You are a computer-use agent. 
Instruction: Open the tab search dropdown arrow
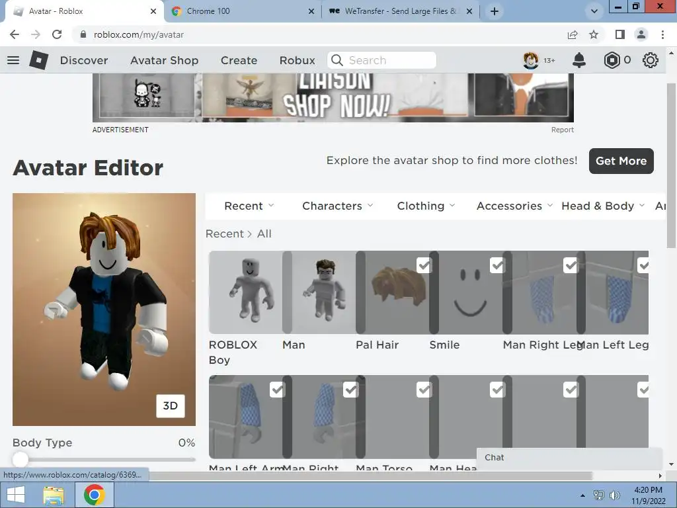(594, 11)
